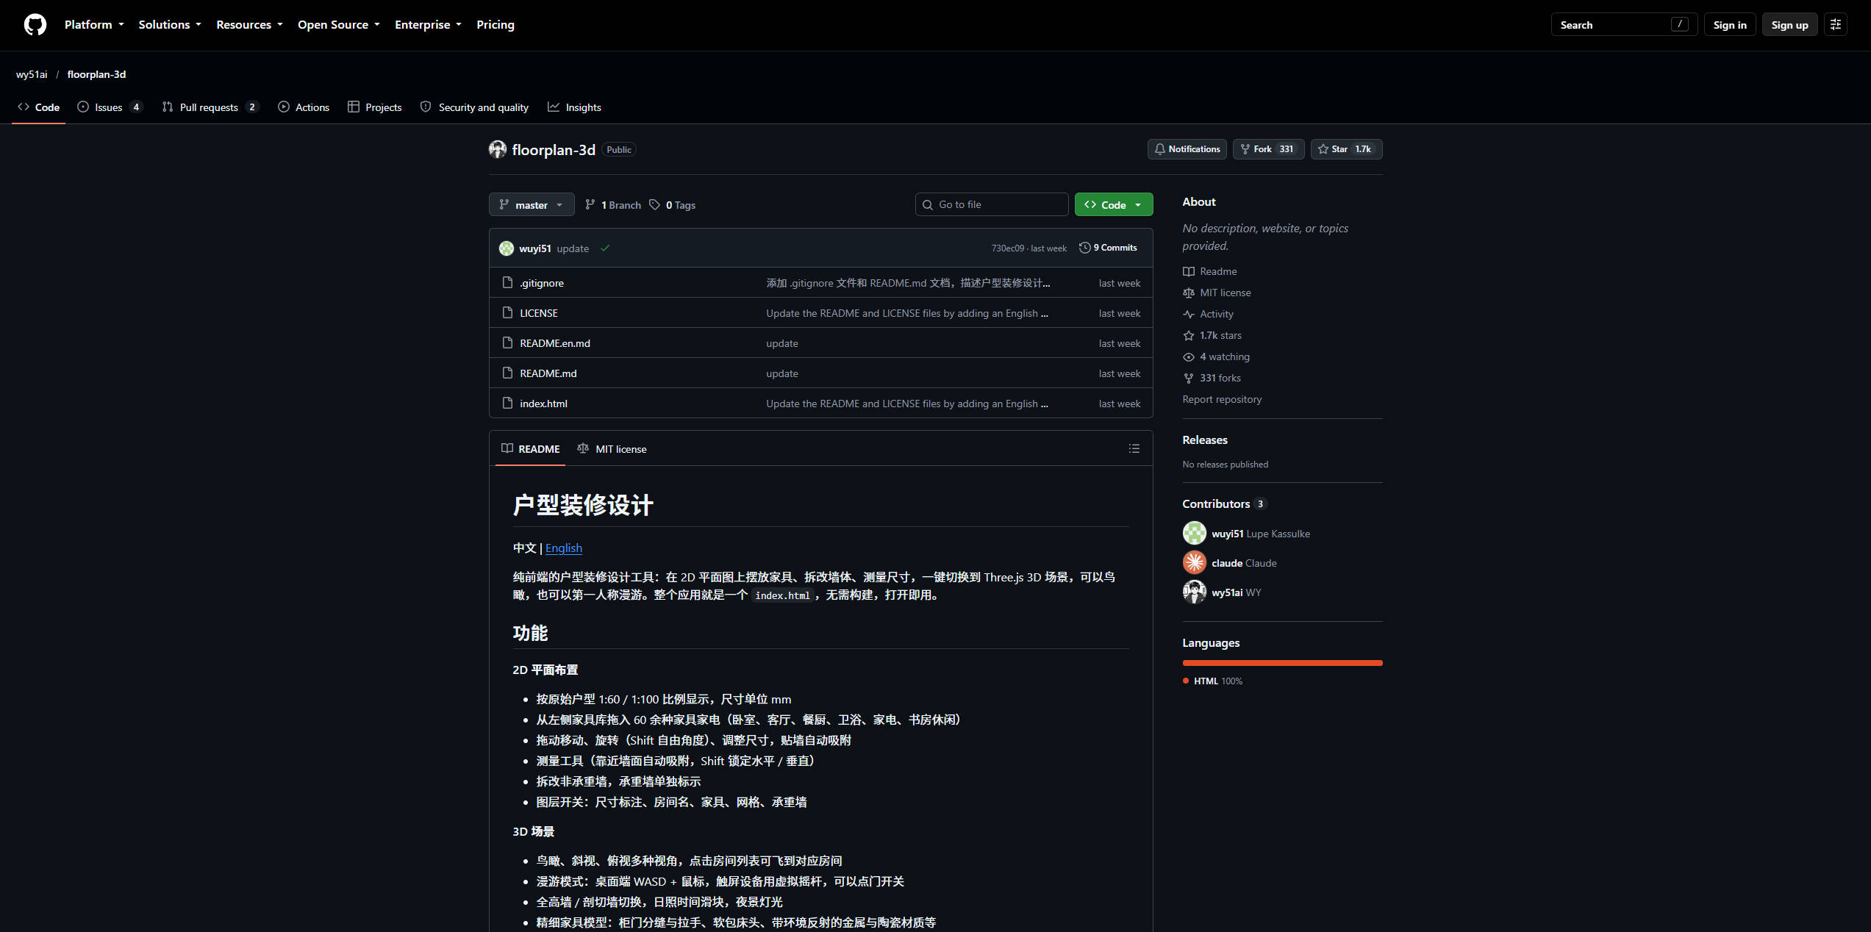Click the floorplan-3d owner avatar by repo title

tap(498, 149)
